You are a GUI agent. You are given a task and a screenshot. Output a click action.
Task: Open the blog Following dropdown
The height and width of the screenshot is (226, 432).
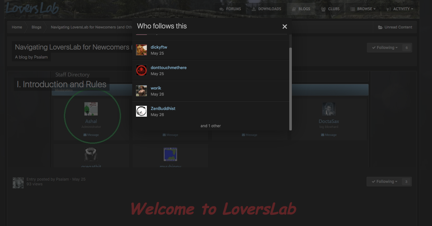(x=384, y=48)
